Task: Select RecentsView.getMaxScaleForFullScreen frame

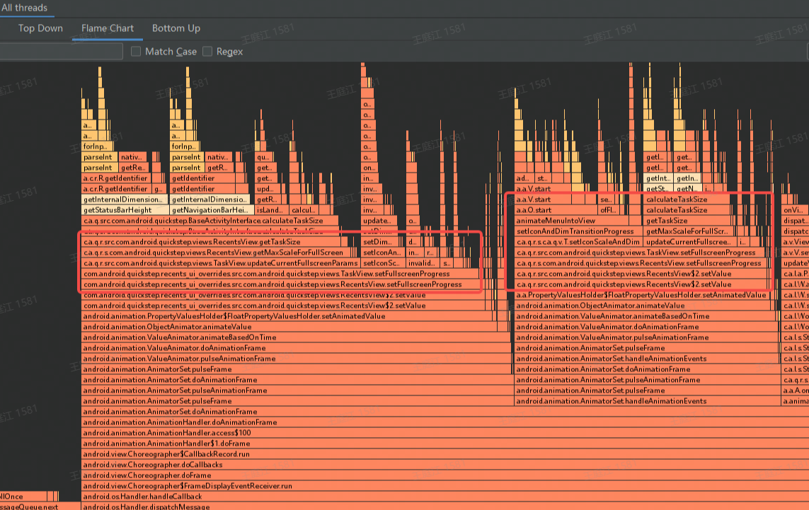Action: point(216,253)
